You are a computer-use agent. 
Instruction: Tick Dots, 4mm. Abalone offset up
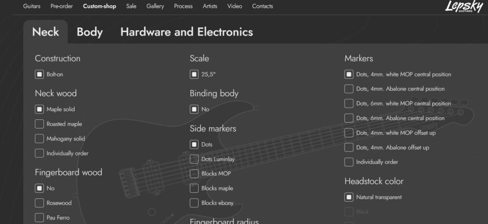tap(349, 148)
